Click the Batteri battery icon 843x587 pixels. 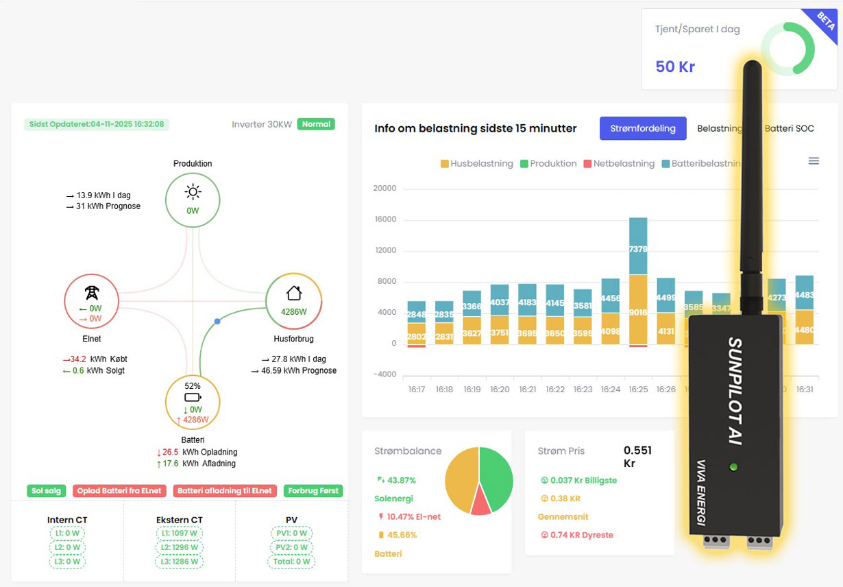click(193, 398)
